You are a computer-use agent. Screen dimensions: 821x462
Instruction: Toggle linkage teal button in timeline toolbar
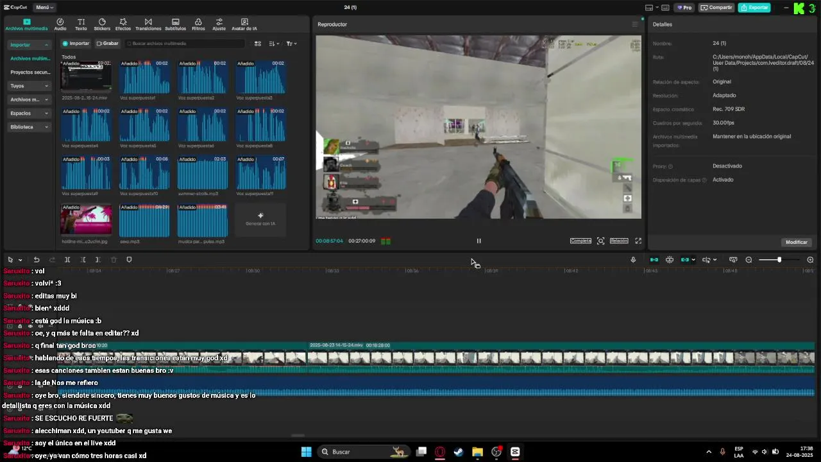tap(685, 260)
